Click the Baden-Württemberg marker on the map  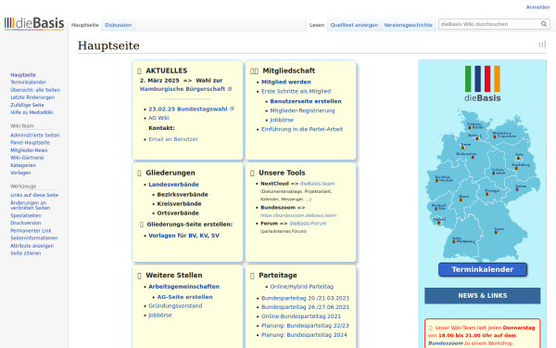(x=454, y=241)
